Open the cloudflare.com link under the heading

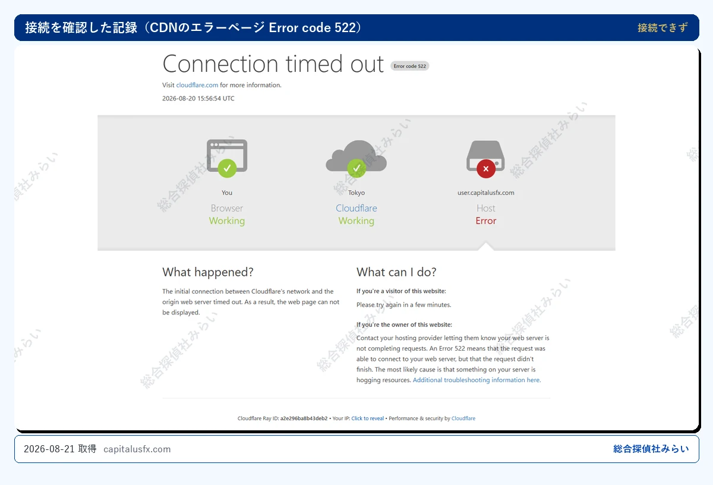(x=197, y=85)
